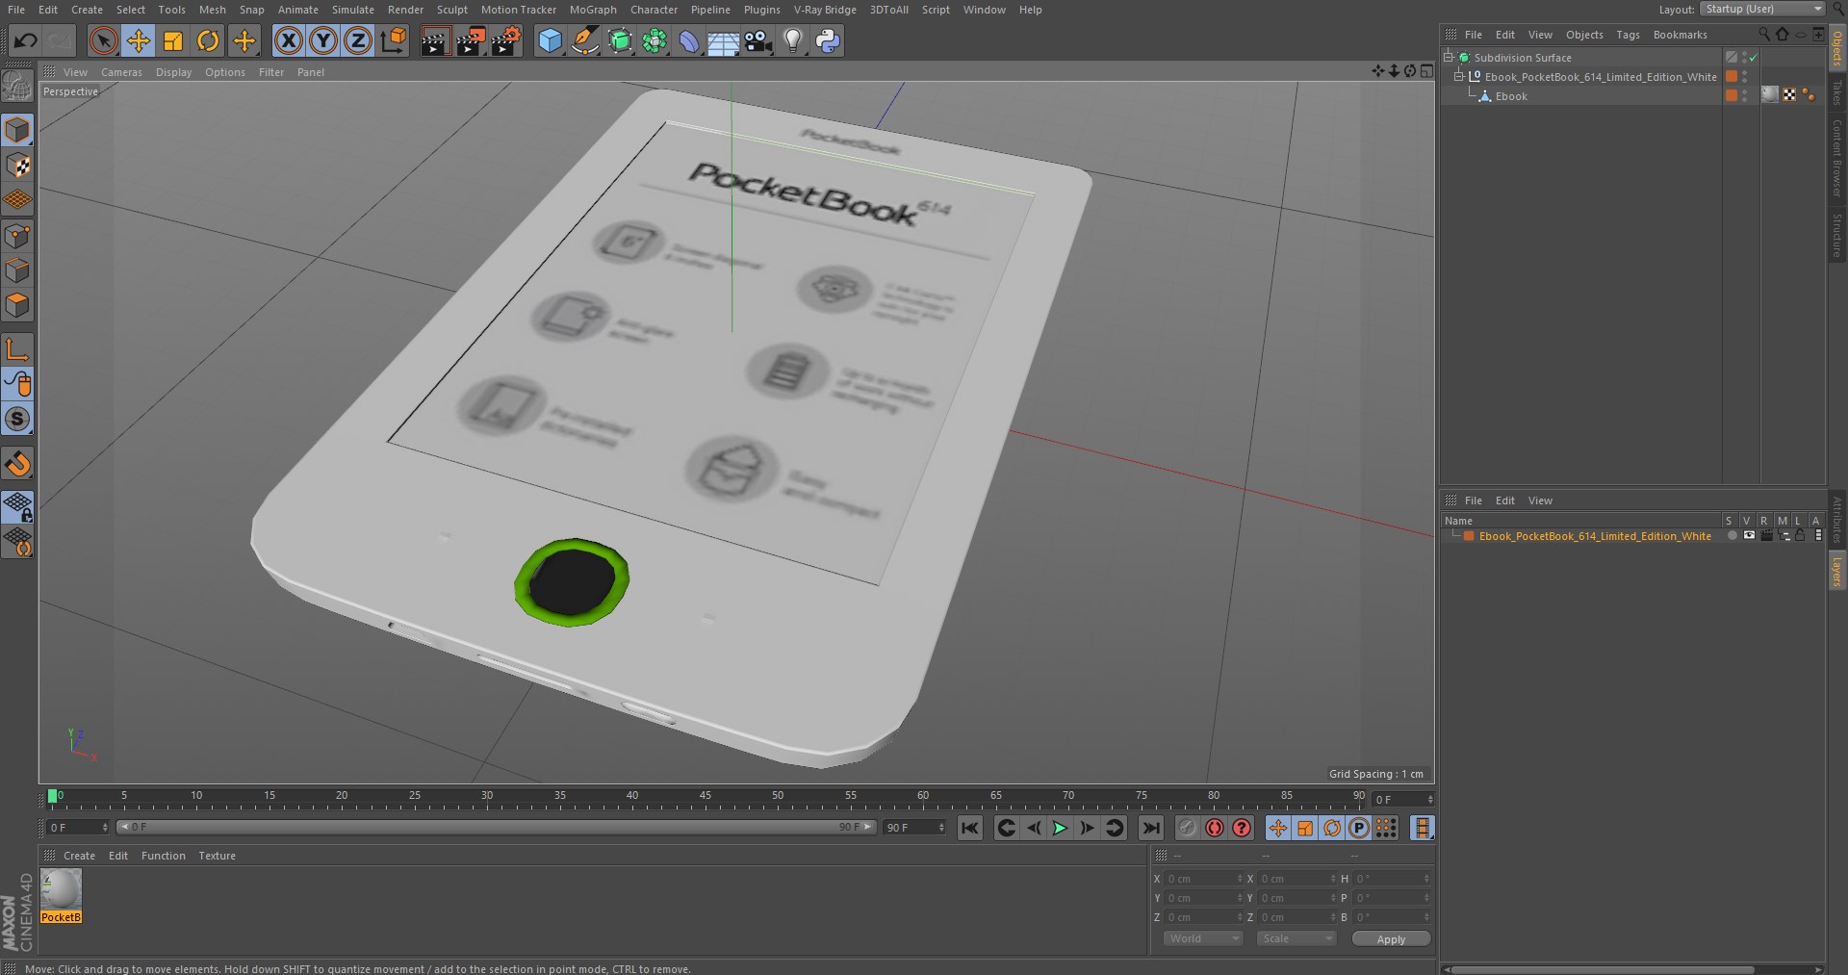Screen dimensions: 1848x975
Task: Click the orange layer swatch of Ebook object
Action: [1732, 95]
